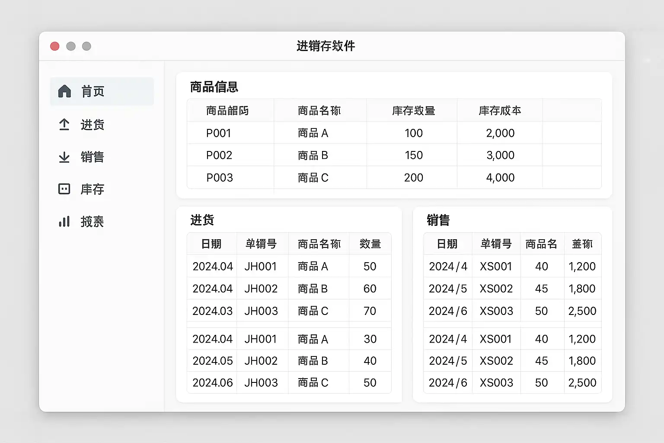Click 商品 B in the P002 row
Viewport: 664px width, 443px height.
point(313,155)
